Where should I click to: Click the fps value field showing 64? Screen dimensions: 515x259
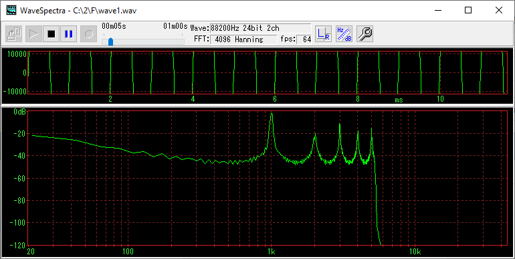pyautogui.click(x=304, y=39)
